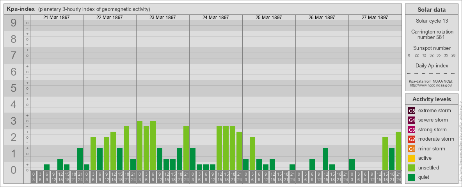This screenshot has height=187, width=462.
Task: Click the unsettled legend label
Action: pyautogui.click(x=429, y=168)
